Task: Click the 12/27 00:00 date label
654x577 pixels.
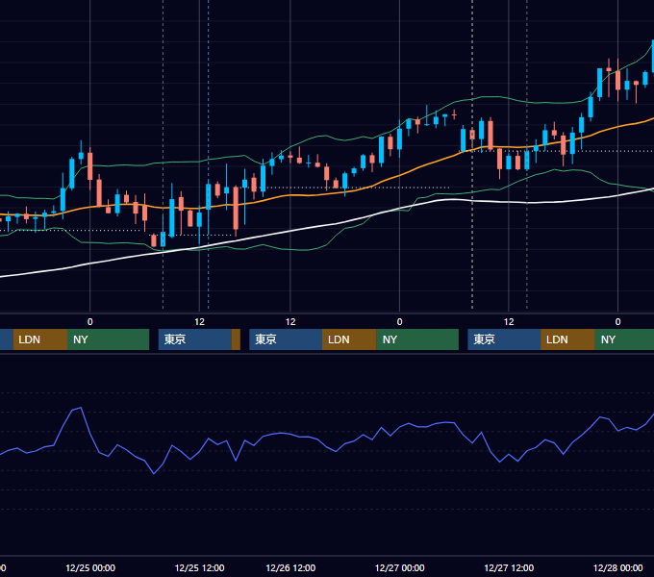Action: click(399, 567)
